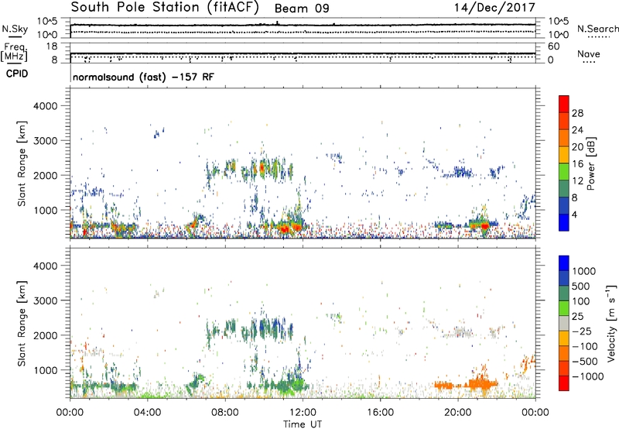Click strong red backscatter near 11:00 in power panel
The height and width of the screenshot is (429, 619).
pyautogui.click(x=284, y=228)
